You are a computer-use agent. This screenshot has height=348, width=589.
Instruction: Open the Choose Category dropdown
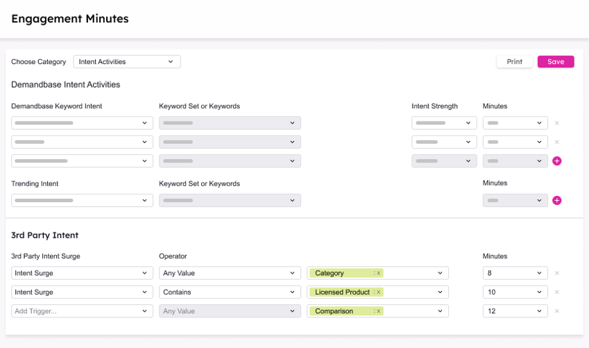pyautogui.click(x=127, y=62)
